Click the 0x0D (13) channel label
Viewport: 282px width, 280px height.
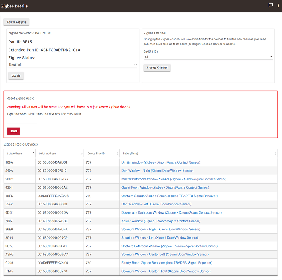(x=151, y=52)
